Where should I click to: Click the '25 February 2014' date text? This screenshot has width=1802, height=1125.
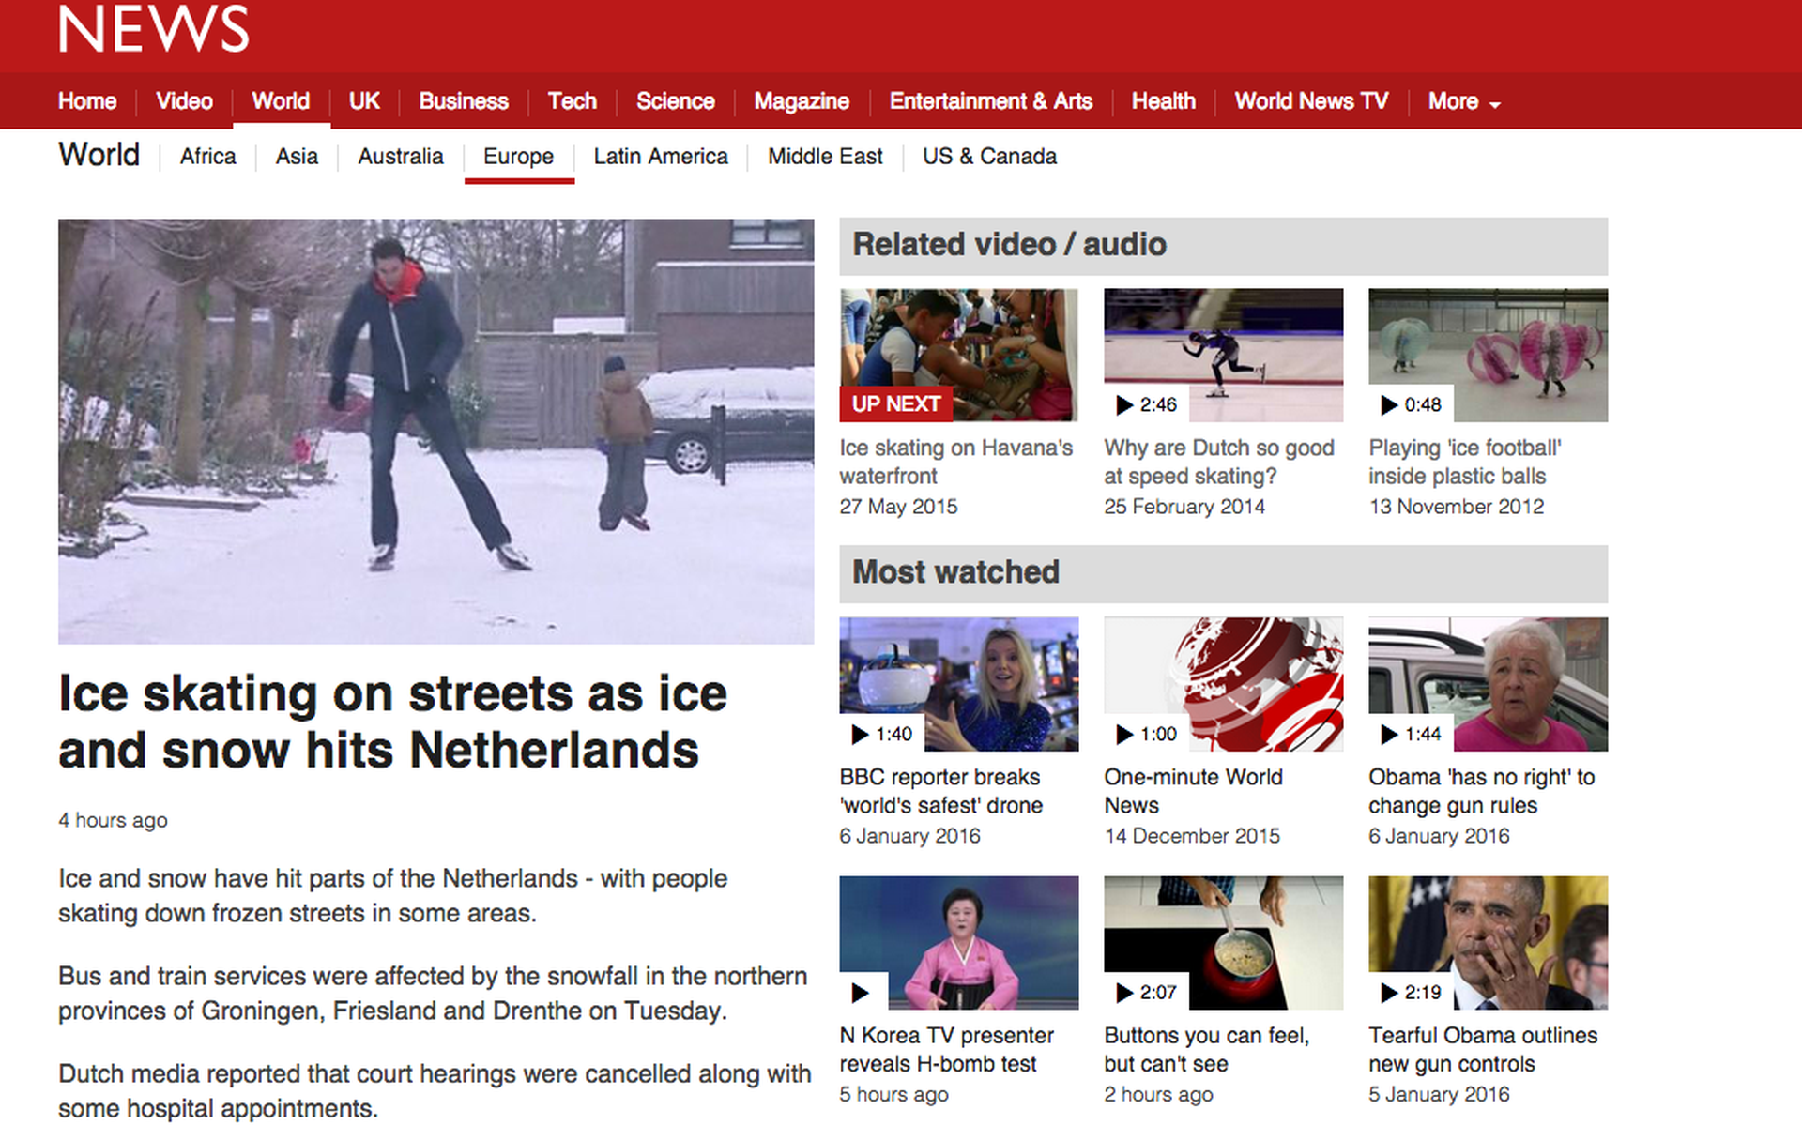coord(1184,507)
